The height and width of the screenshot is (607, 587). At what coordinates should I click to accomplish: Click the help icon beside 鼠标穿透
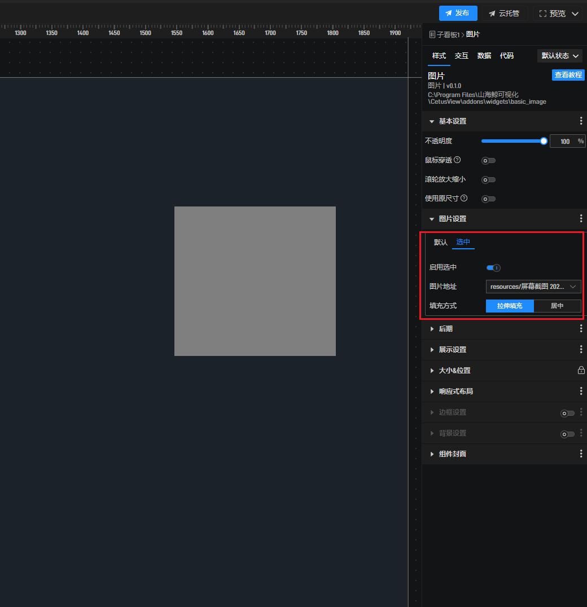point(457,160)
